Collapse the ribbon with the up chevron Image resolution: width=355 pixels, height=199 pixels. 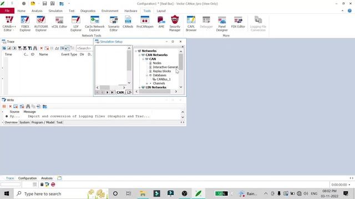(342, 11)
